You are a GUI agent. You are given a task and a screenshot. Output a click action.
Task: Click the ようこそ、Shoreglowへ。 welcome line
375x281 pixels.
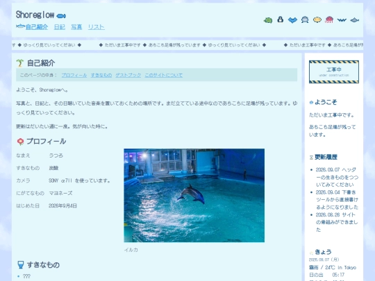click(42, 90)
